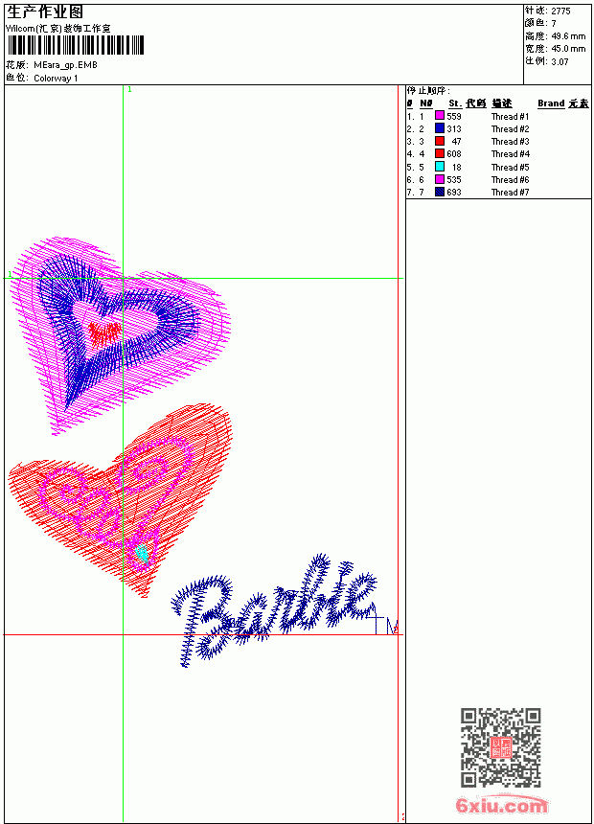The width and height of the screenshot is (594, 824).
Task: Click the magenta swatch for Thread #1
Action: coord(440,116)
